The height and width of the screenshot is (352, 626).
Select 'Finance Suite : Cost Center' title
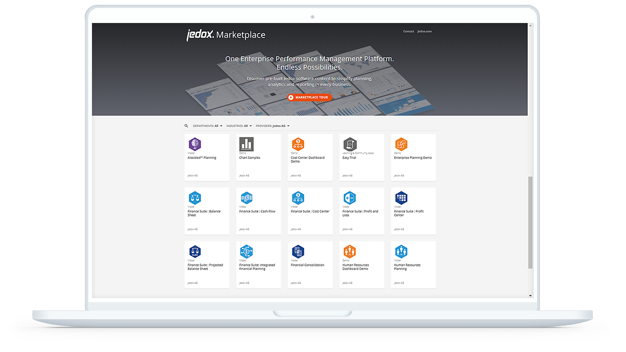click(x=310, y=212)
